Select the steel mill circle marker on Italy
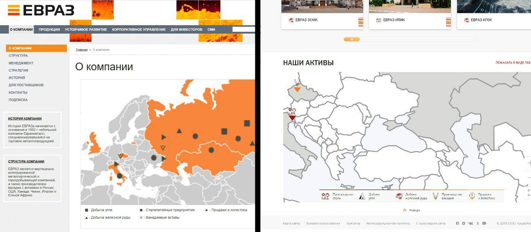The image size is (531, 232). tap(119, 176)
